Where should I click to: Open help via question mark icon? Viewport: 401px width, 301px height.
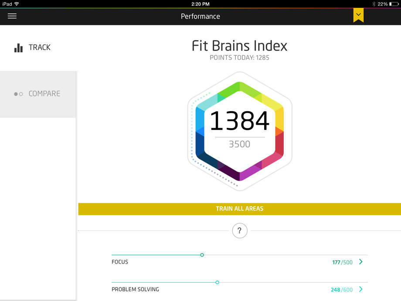[x=240, y=231]
